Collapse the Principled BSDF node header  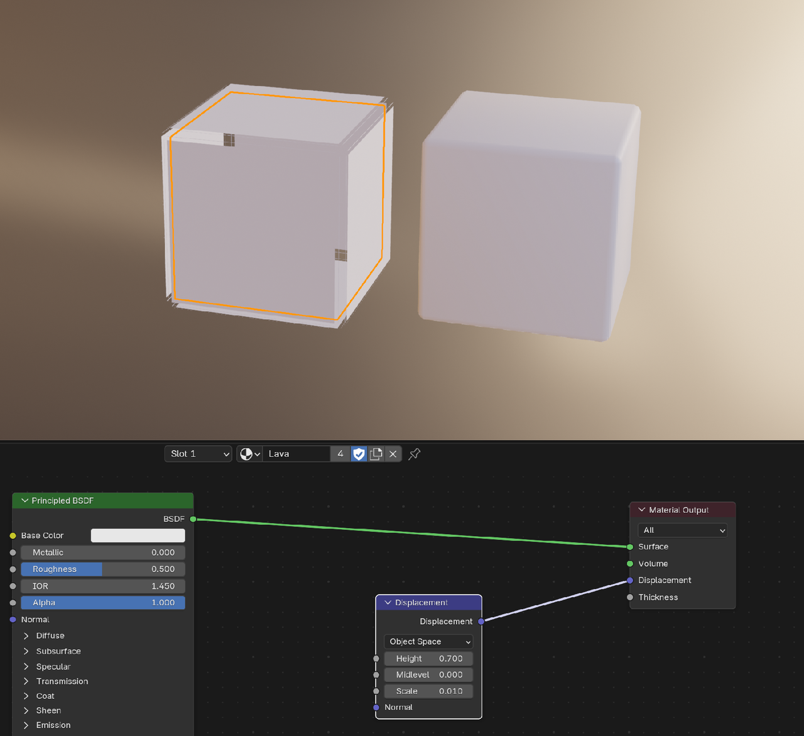[x=24, y=500]
